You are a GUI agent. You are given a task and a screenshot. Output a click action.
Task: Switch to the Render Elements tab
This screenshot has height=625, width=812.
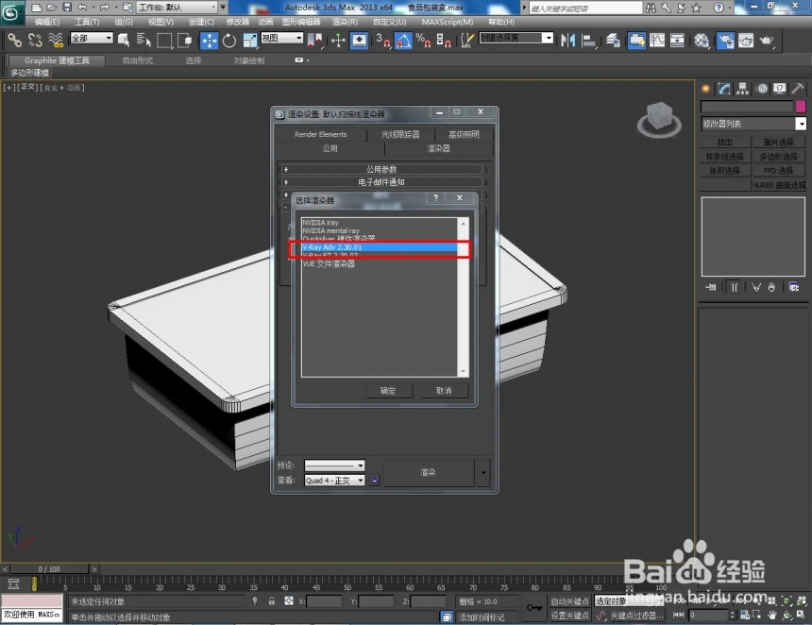point(321,134)
